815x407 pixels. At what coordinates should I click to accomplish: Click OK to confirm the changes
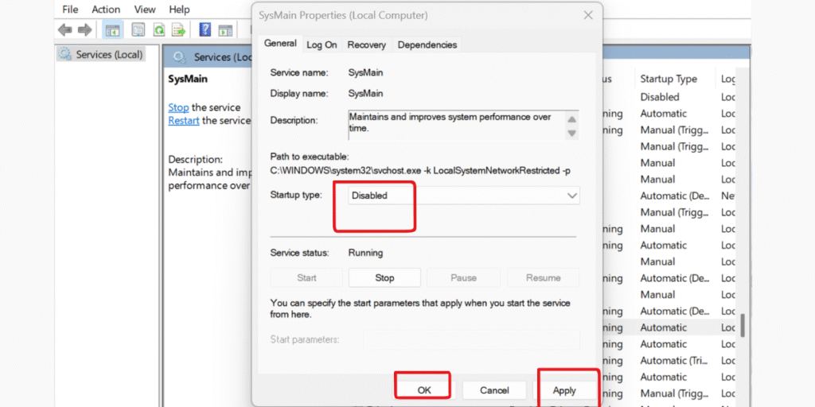tap(424, 390)
